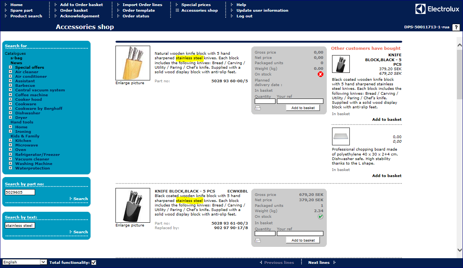Open Help menu item
Viewport: 463px width, 268px height.
[241, 5]
